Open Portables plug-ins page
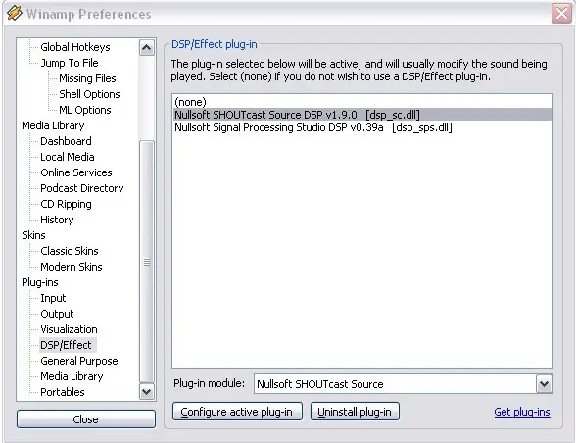 coord(63,392)
